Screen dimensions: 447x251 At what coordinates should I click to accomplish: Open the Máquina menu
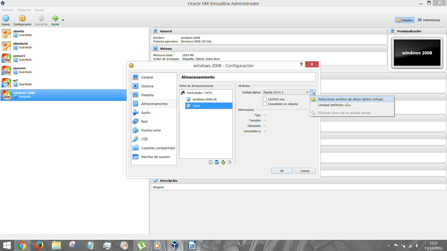click(24, 10)
